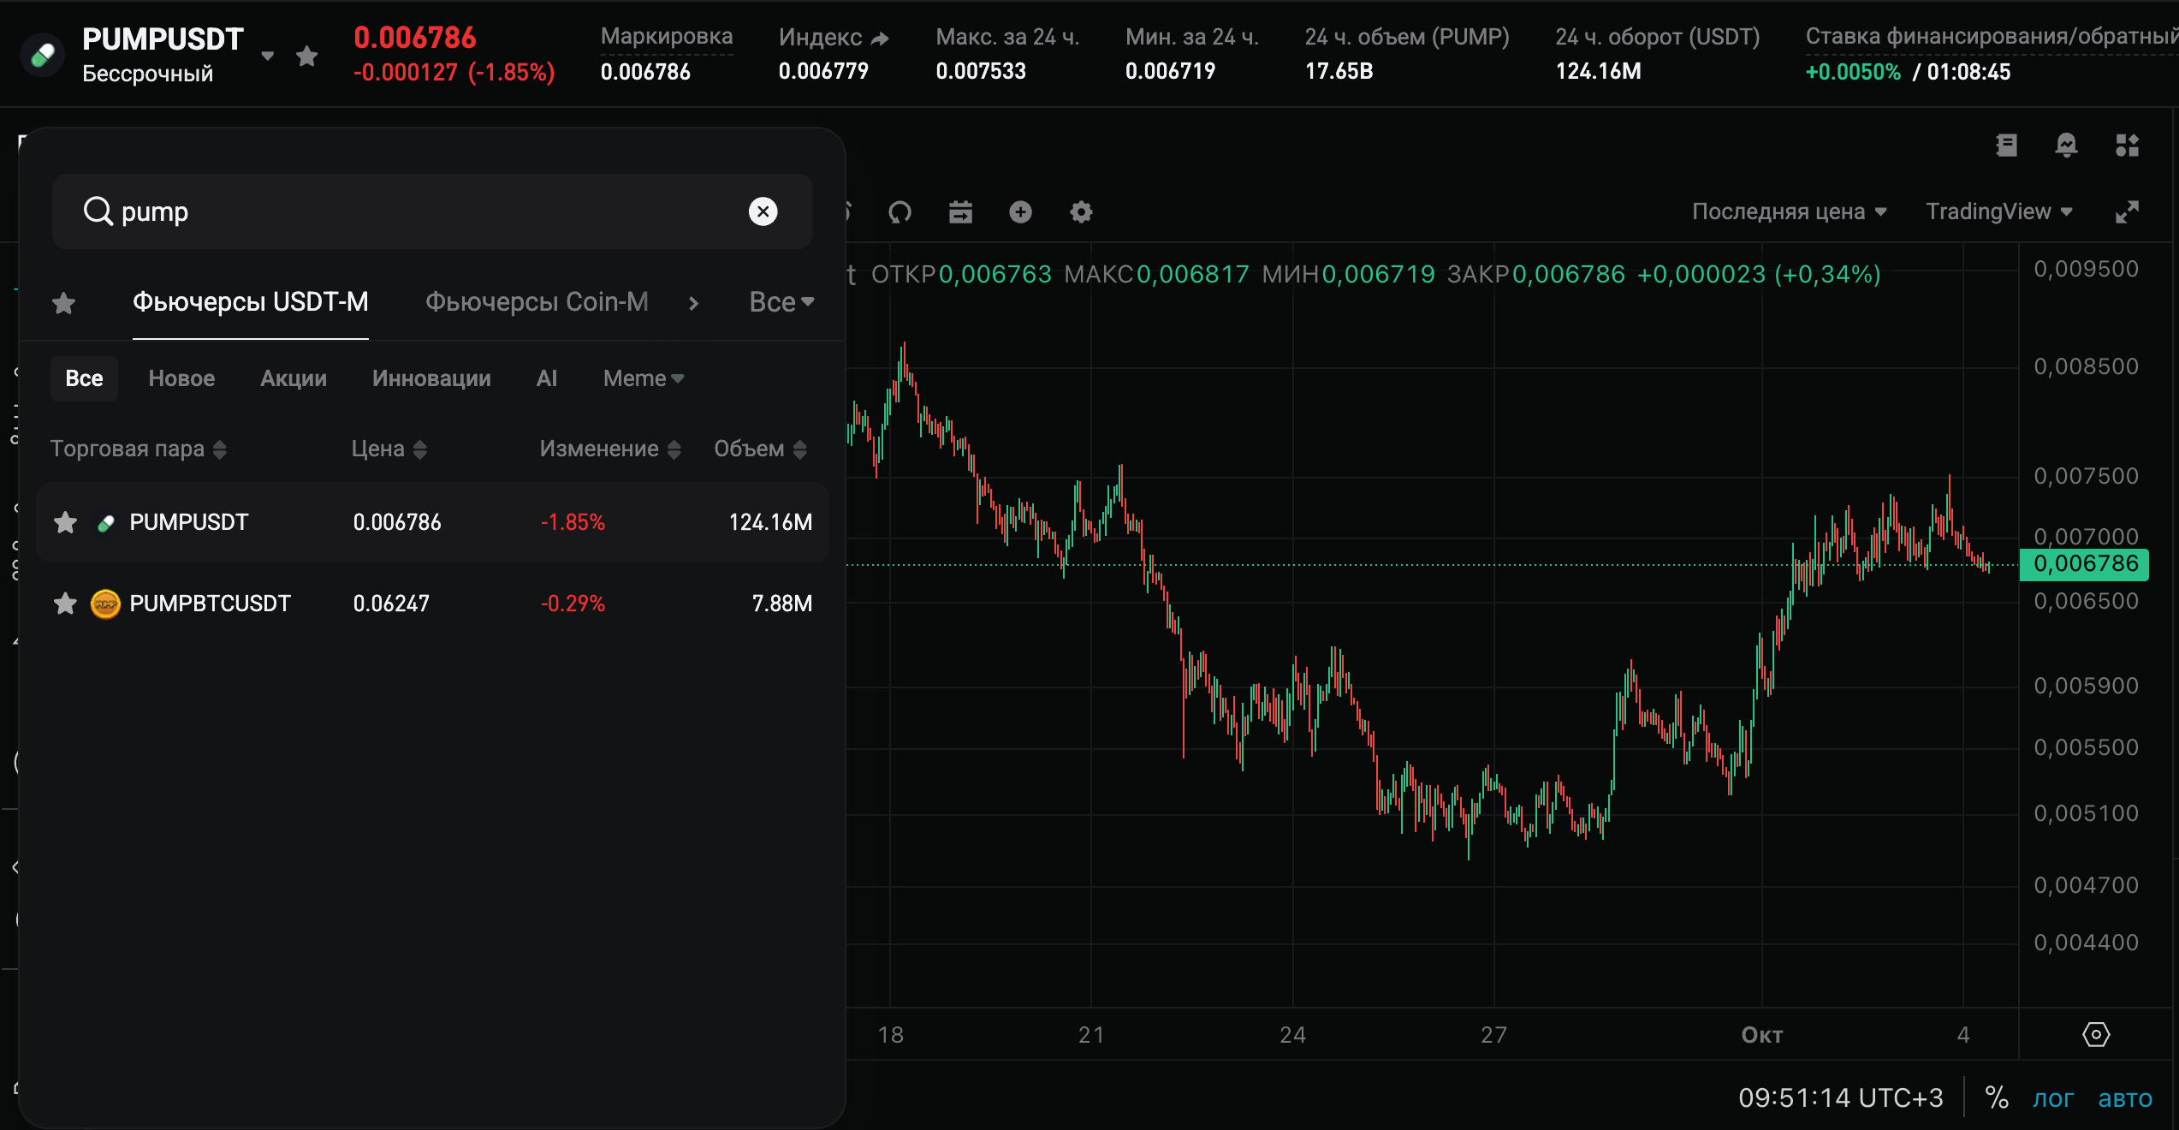This screenshot has width=2179, height=1130.
Task: Click the chart reset/replay icon
Action: [x=900, y=212]
